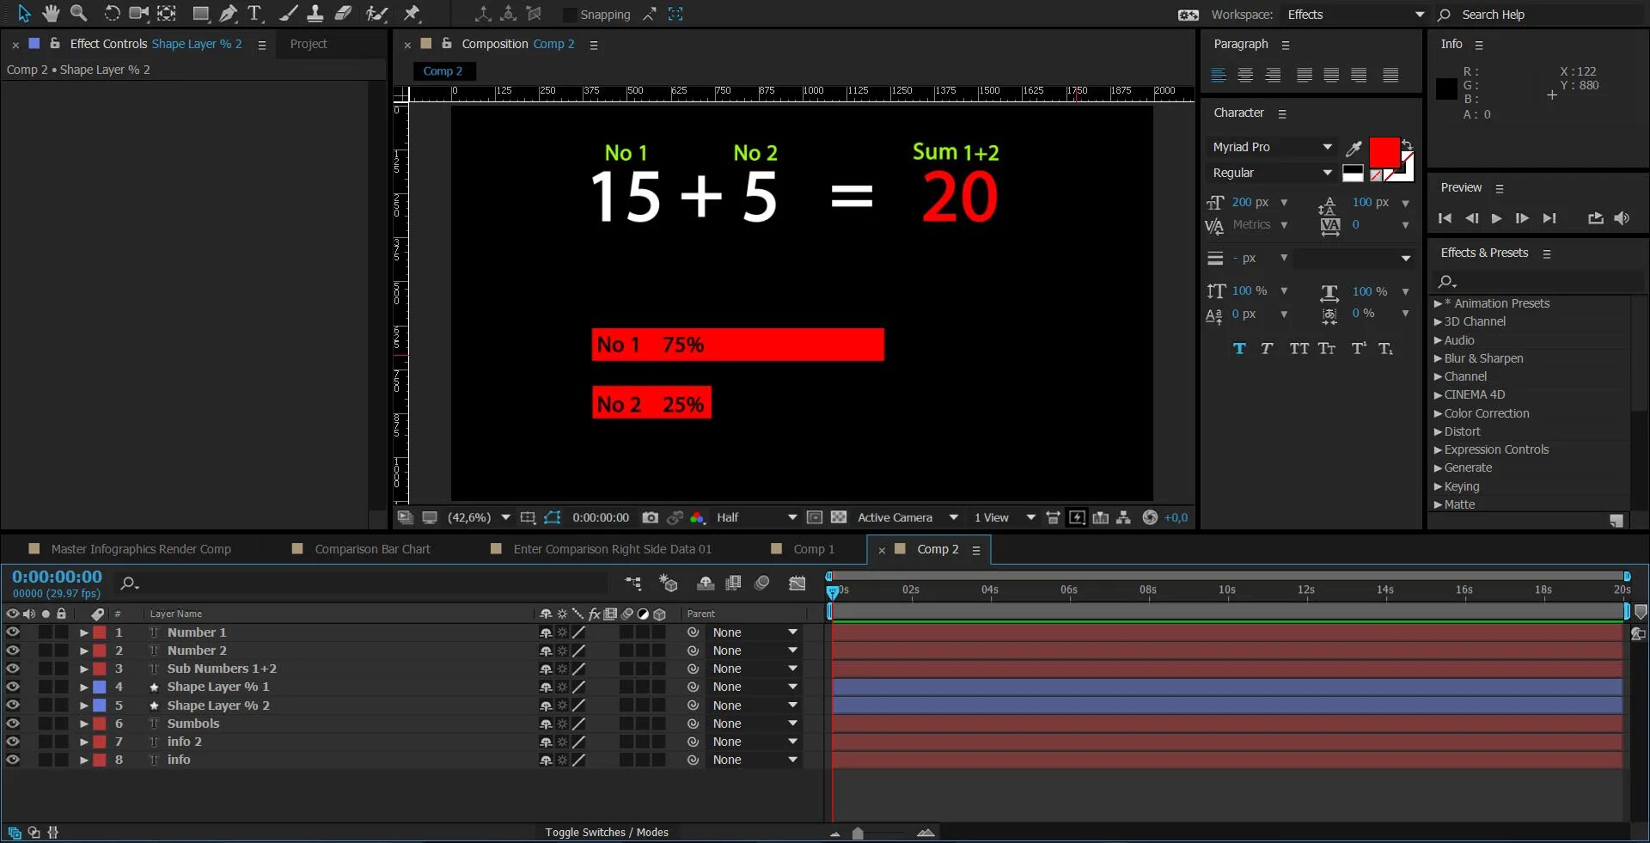Image resolution: width=1650 pixels, height=843 pixels.
Task: Click Toggle Switches / Modes
Action: pyautogui.click(x=607, y=832)
